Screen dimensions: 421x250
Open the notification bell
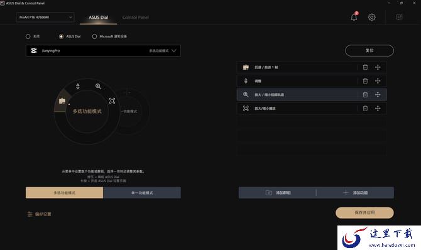coord(354,17)
